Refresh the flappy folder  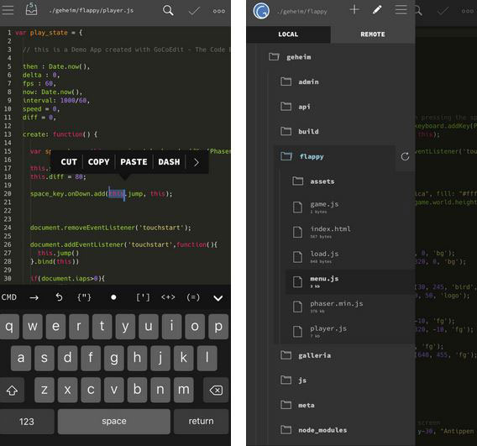pos(405,157)
